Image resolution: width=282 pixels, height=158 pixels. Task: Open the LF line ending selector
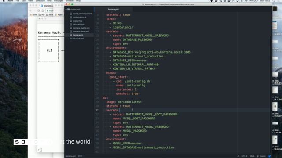[x=238, y=156]
